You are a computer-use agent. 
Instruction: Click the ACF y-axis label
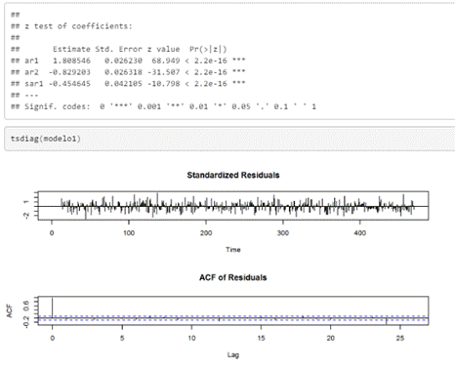[9, 311]
